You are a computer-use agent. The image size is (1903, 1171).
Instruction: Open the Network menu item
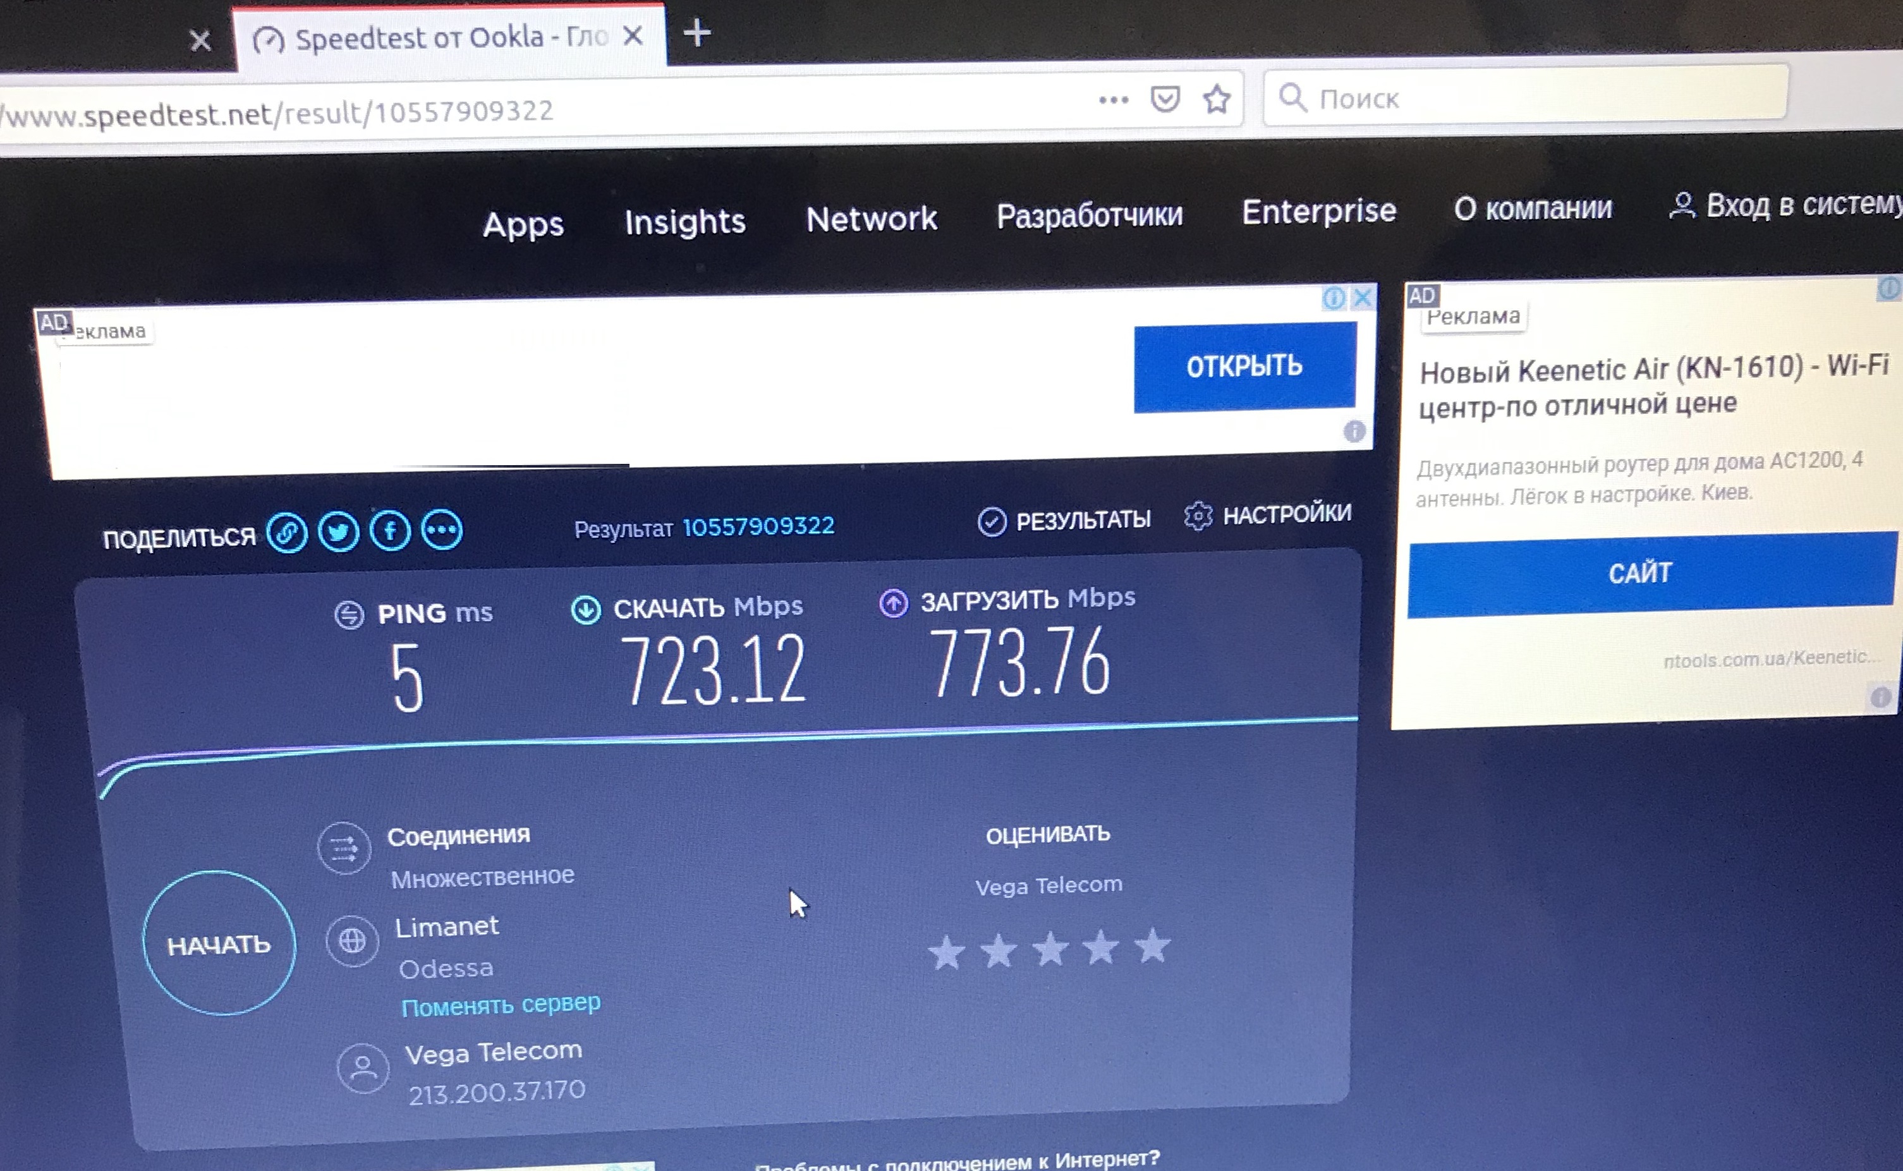(x=870, y=219)
